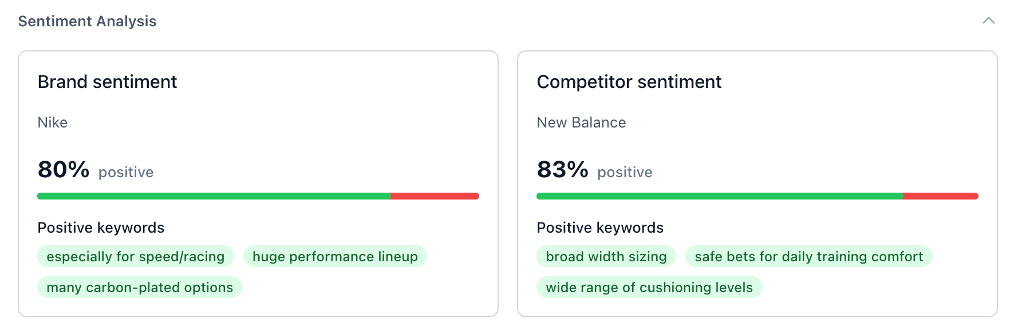The width and height of the screenshot is (1018, 331).
Task: Select the New Balance competitor label
Action: click(581, 122)
